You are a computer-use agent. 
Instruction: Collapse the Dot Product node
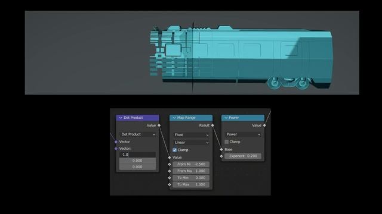121,118
